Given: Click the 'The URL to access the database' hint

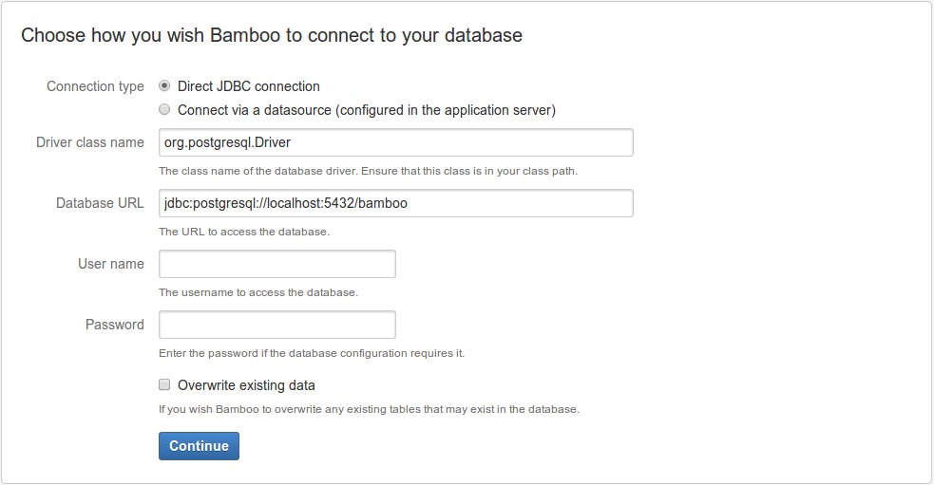Looking at the screenshot, I should (243, 232).
